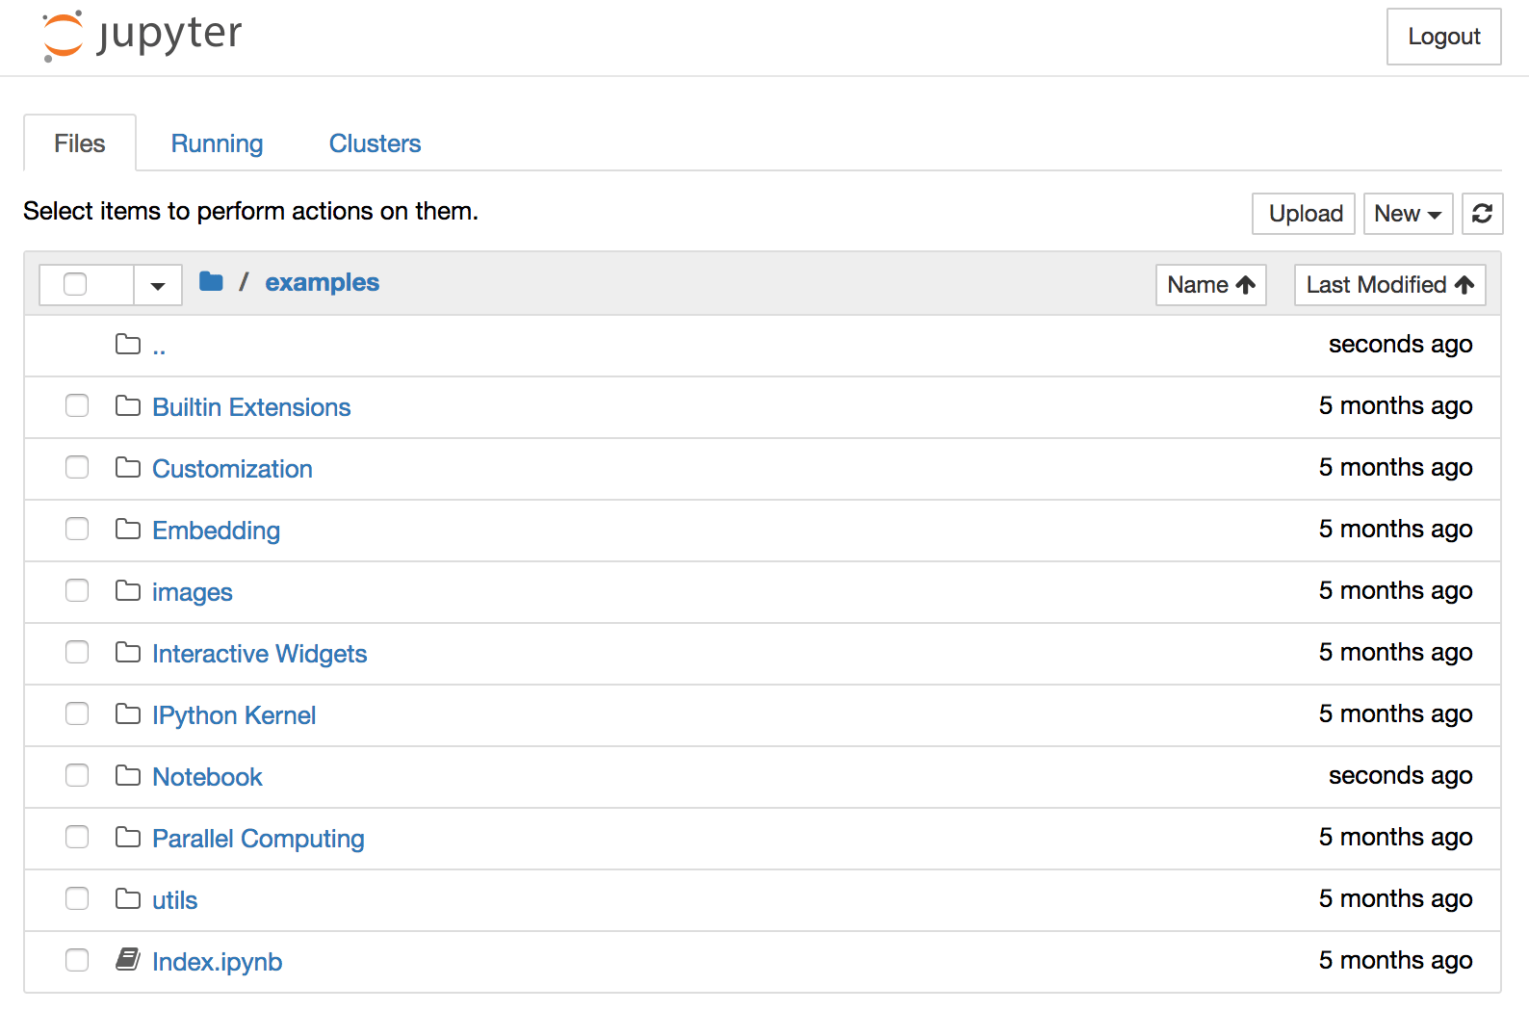Screen dimensions: 1529x1011
Task: Click the refresh notebook list icon
Action: (x=1482, y=214)
